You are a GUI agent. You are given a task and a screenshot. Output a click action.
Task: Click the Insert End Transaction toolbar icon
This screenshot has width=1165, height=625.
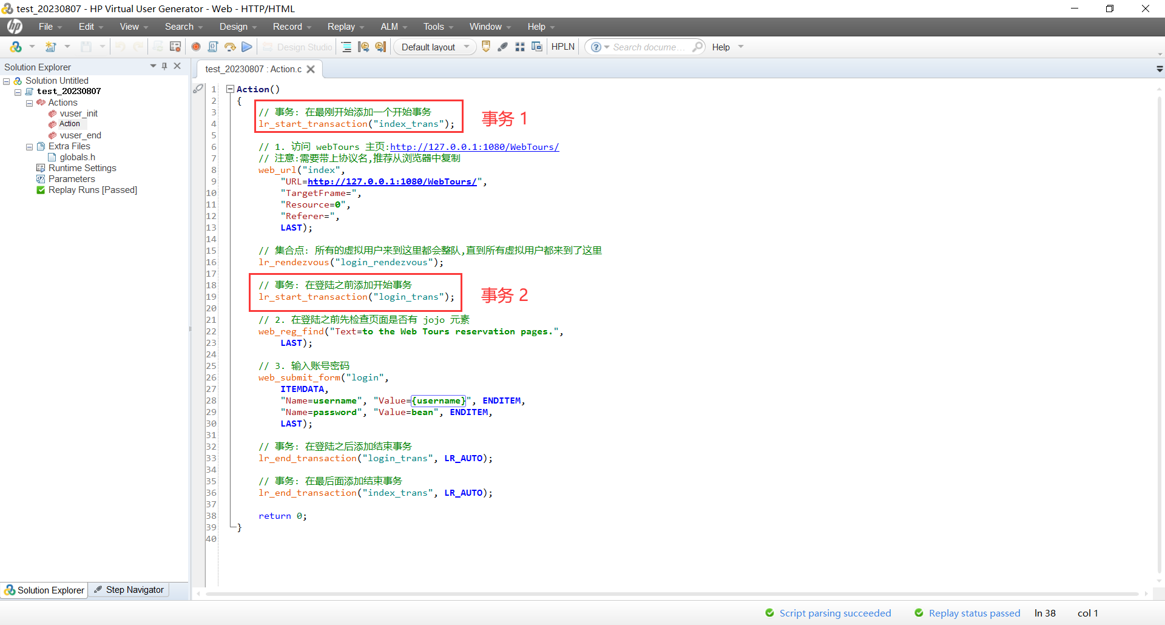click(380, 47)
